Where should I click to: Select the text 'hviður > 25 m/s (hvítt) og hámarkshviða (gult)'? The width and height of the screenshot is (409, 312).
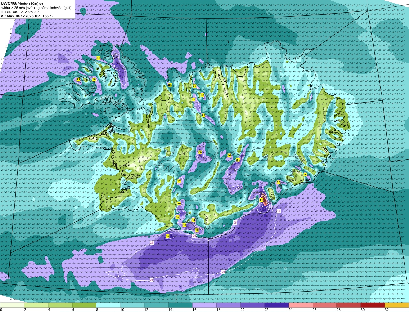[36, 7]
